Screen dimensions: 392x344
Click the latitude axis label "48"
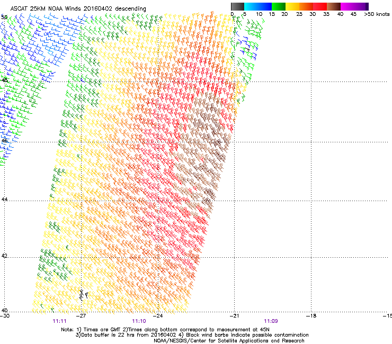click(4, 80)
